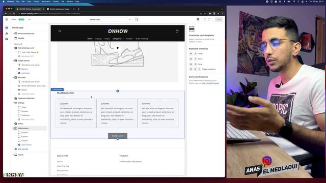326x183 pixels.
Task: Open the Home page template dropdown
Action: (x=110, y=19)
